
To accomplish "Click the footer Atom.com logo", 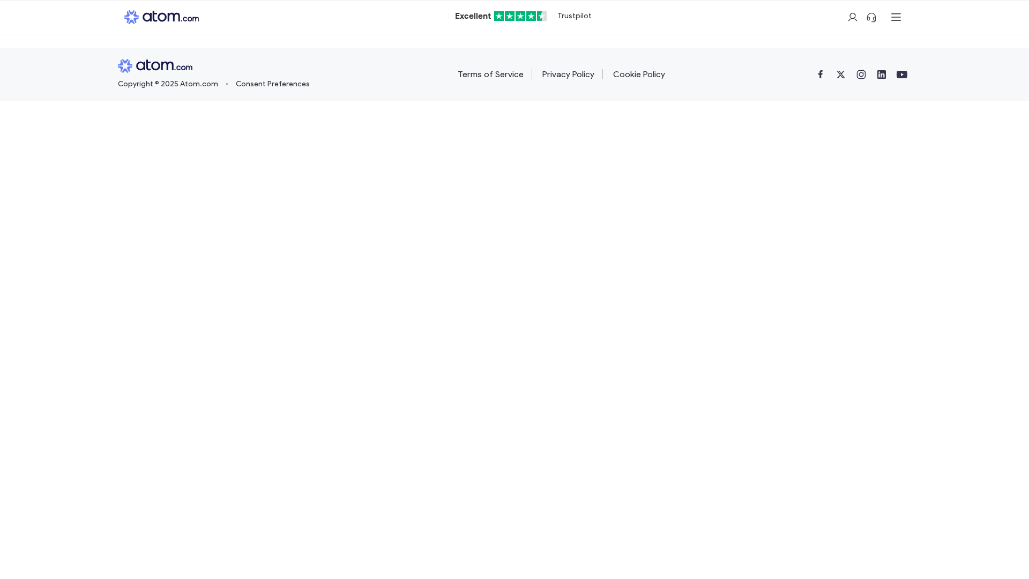I will point(154,65).
